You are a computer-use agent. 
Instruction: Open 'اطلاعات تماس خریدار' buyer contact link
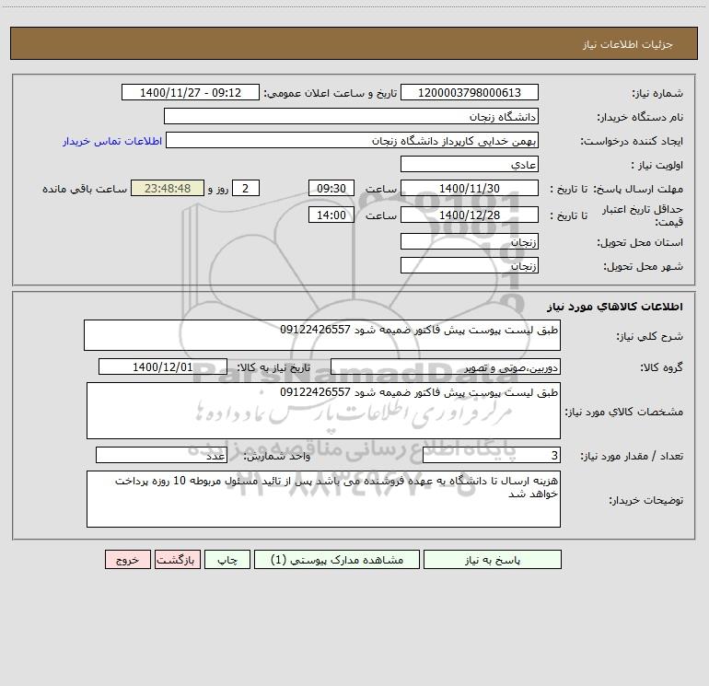(112, 141)
